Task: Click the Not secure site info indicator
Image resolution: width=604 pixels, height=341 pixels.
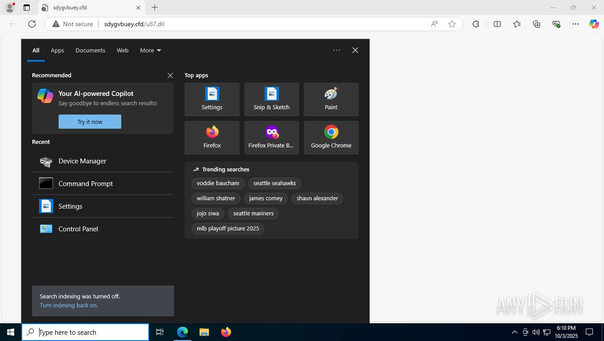Action: [x=72, y=24]
